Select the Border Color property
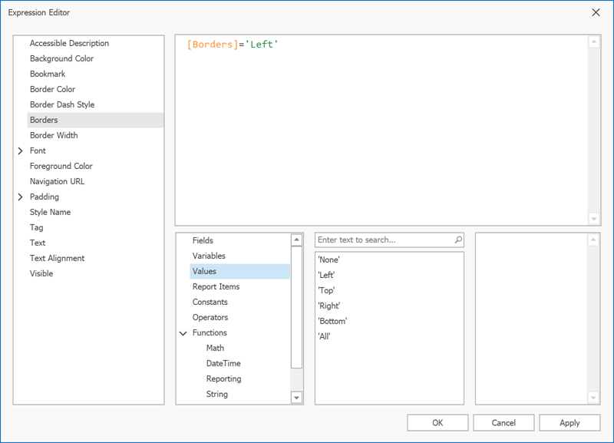 (52, 89)
